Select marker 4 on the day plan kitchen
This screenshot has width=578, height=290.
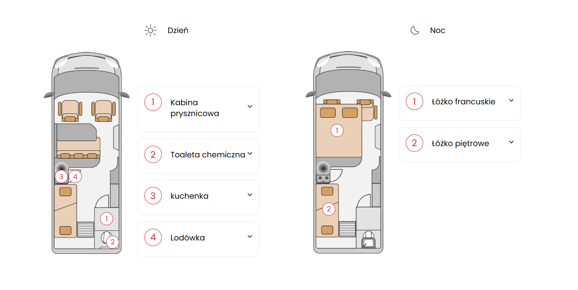tap(75, 177)
